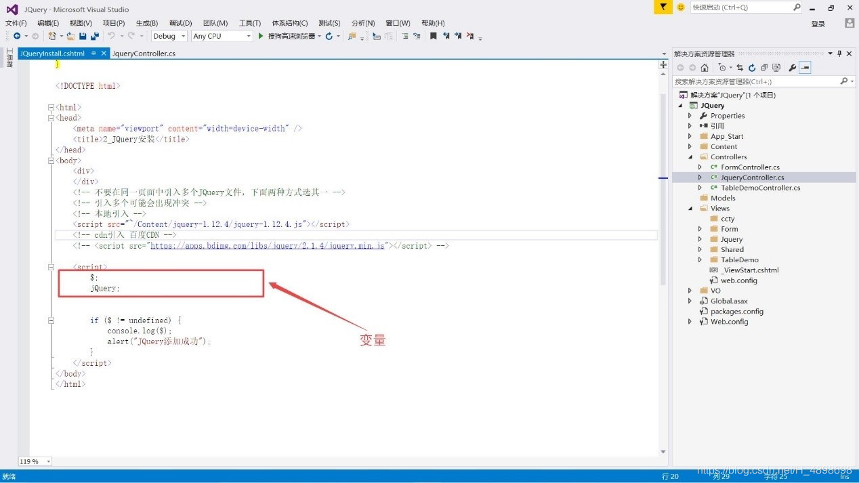
Task: Open the Solution Explorer window options arrow
Action: point(831,54)
